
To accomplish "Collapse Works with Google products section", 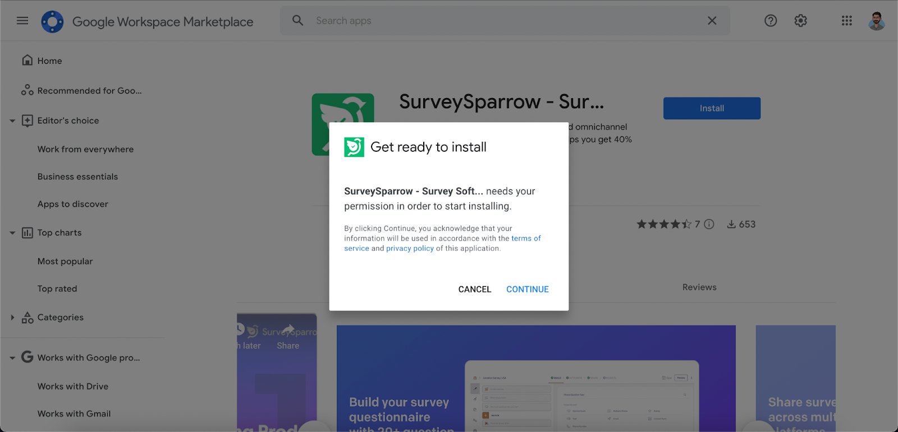I will tap(12, 357).
